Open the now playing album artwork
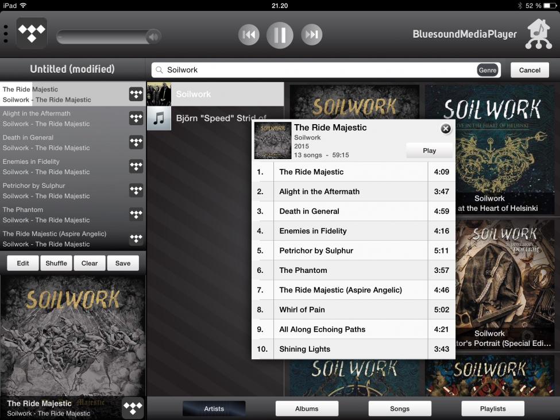This screenshot has height=420, width=560. (73, 336)
